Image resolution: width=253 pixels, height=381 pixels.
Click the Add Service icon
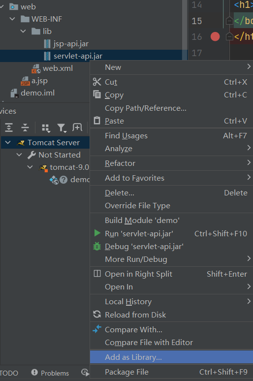click(77, 127)
